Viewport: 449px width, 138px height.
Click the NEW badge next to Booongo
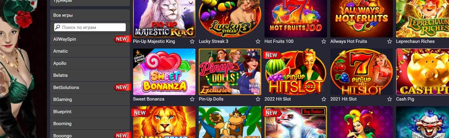(x=122, y=135)
